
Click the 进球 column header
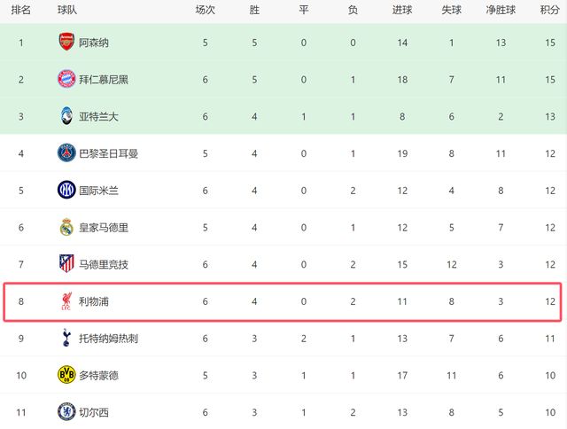coord(401,10)
